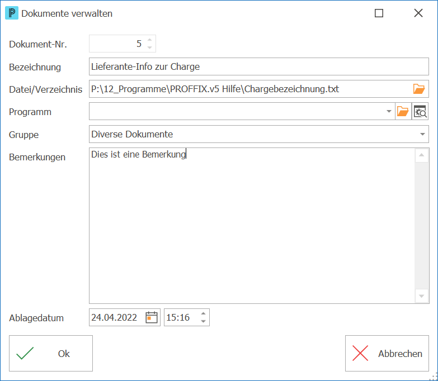
Task: Browse for file in Datei/Verzeichnis folder icon
Action: tap(419, 89)
